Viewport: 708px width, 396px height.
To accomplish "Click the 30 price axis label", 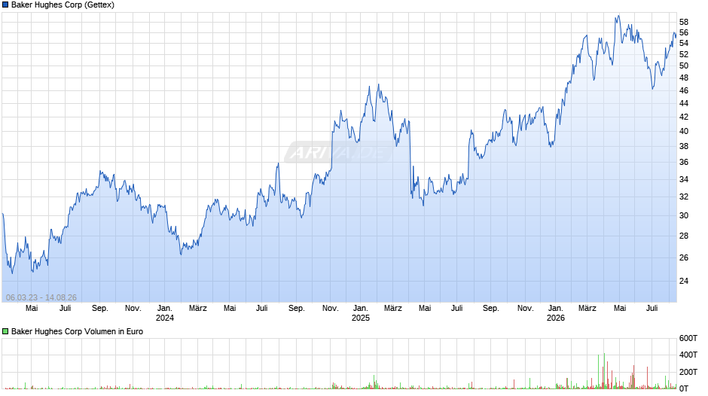I will pyautogui.click(x=684, y=216).
